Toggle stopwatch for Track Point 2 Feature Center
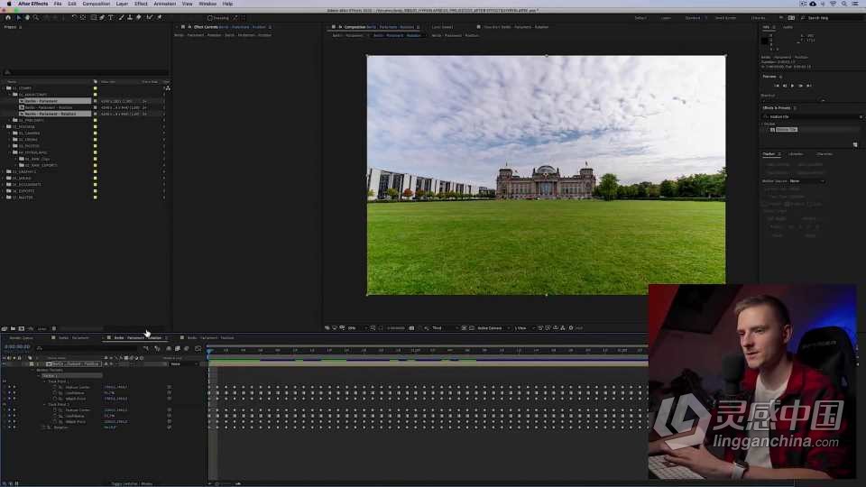The image size is (866, 487). coord(55,410)
